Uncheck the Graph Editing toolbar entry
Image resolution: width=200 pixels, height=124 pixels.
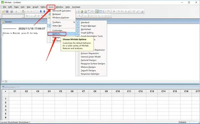[x=87, y=33]
